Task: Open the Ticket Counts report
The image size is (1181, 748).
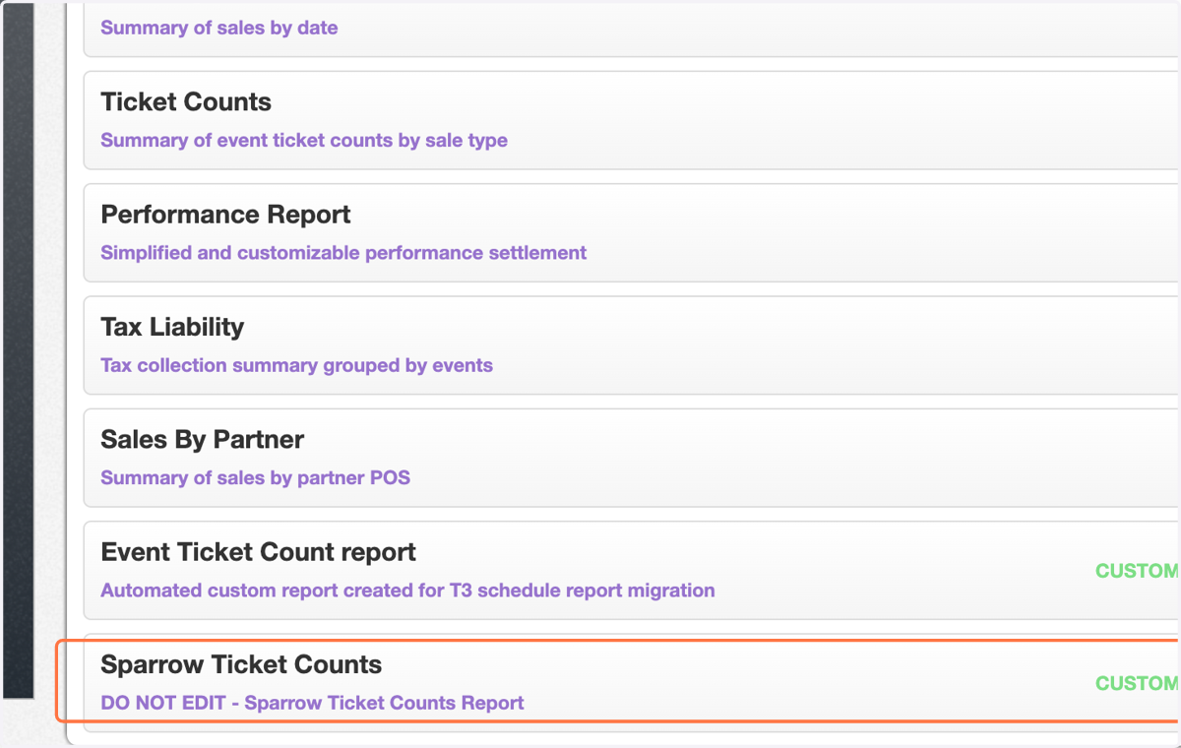Action: (632, 120)
